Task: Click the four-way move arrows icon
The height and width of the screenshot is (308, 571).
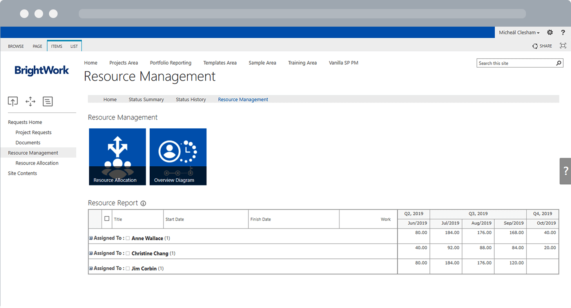Action: tap(30, 102)
